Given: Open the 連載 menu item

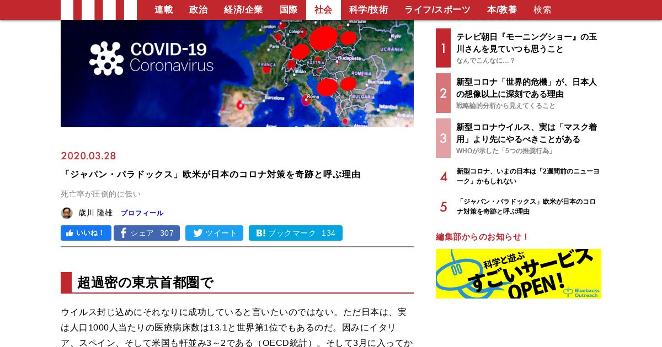Looking at the screenshot, I should point(163,10).
